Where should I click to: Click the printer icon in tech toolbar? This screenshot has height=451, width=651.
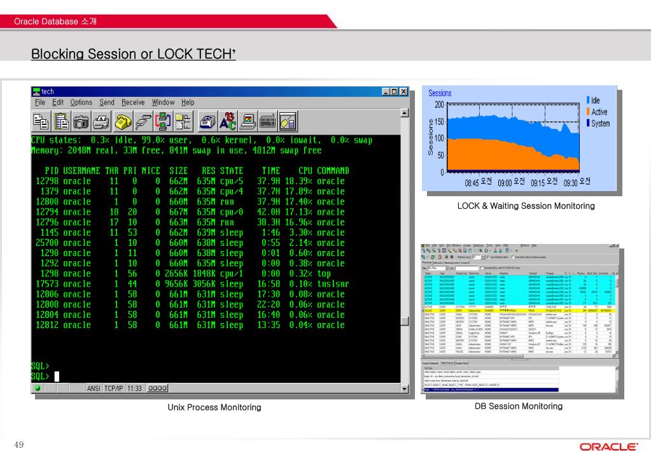tap(101, 122)
